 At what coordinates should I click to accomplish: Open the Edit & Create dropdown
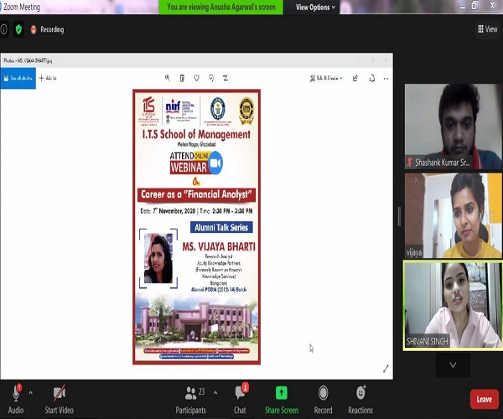click(x=326, y=78)
